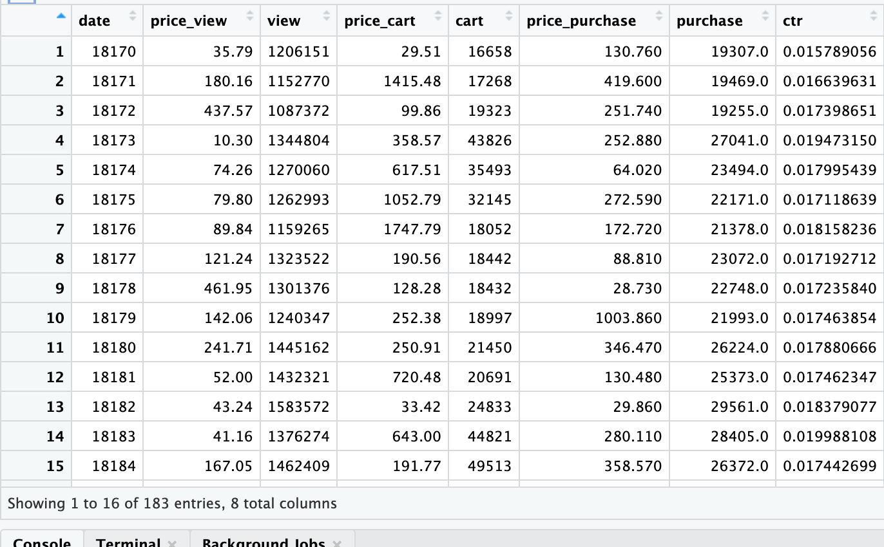This screenshot has height=547, width=884.
Task: Click the "Showing 1 to 16" entries status text
Action: click(x=172, y=503)
